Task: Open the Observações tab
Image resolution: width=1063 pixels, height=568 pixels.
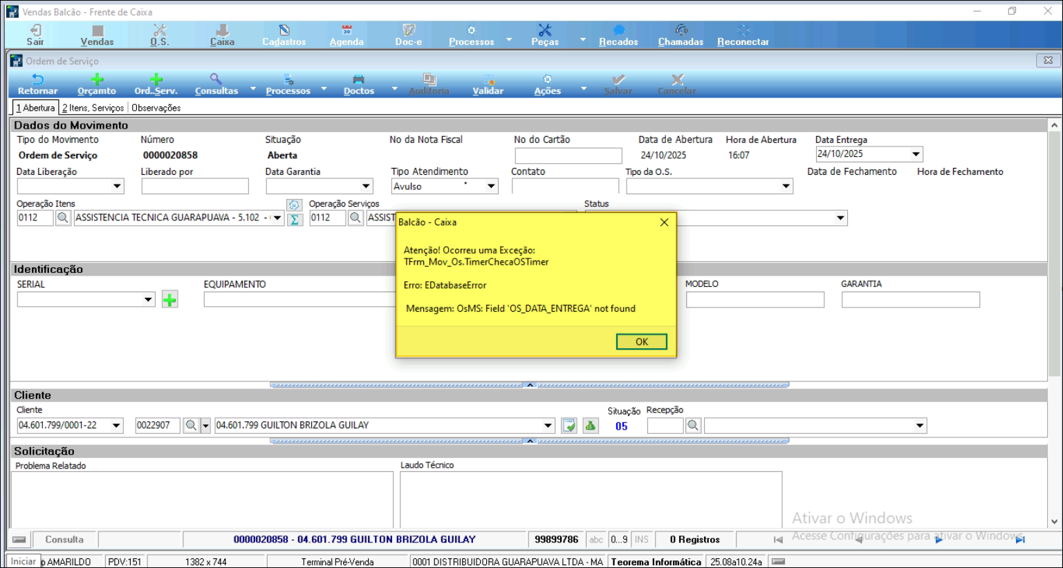Action: [156, 108]
